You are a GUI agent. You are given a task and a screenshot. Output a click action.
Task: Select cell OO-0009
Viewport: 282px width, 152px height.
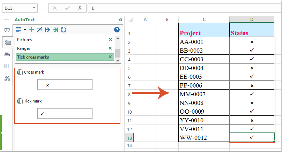click(204, 112)
